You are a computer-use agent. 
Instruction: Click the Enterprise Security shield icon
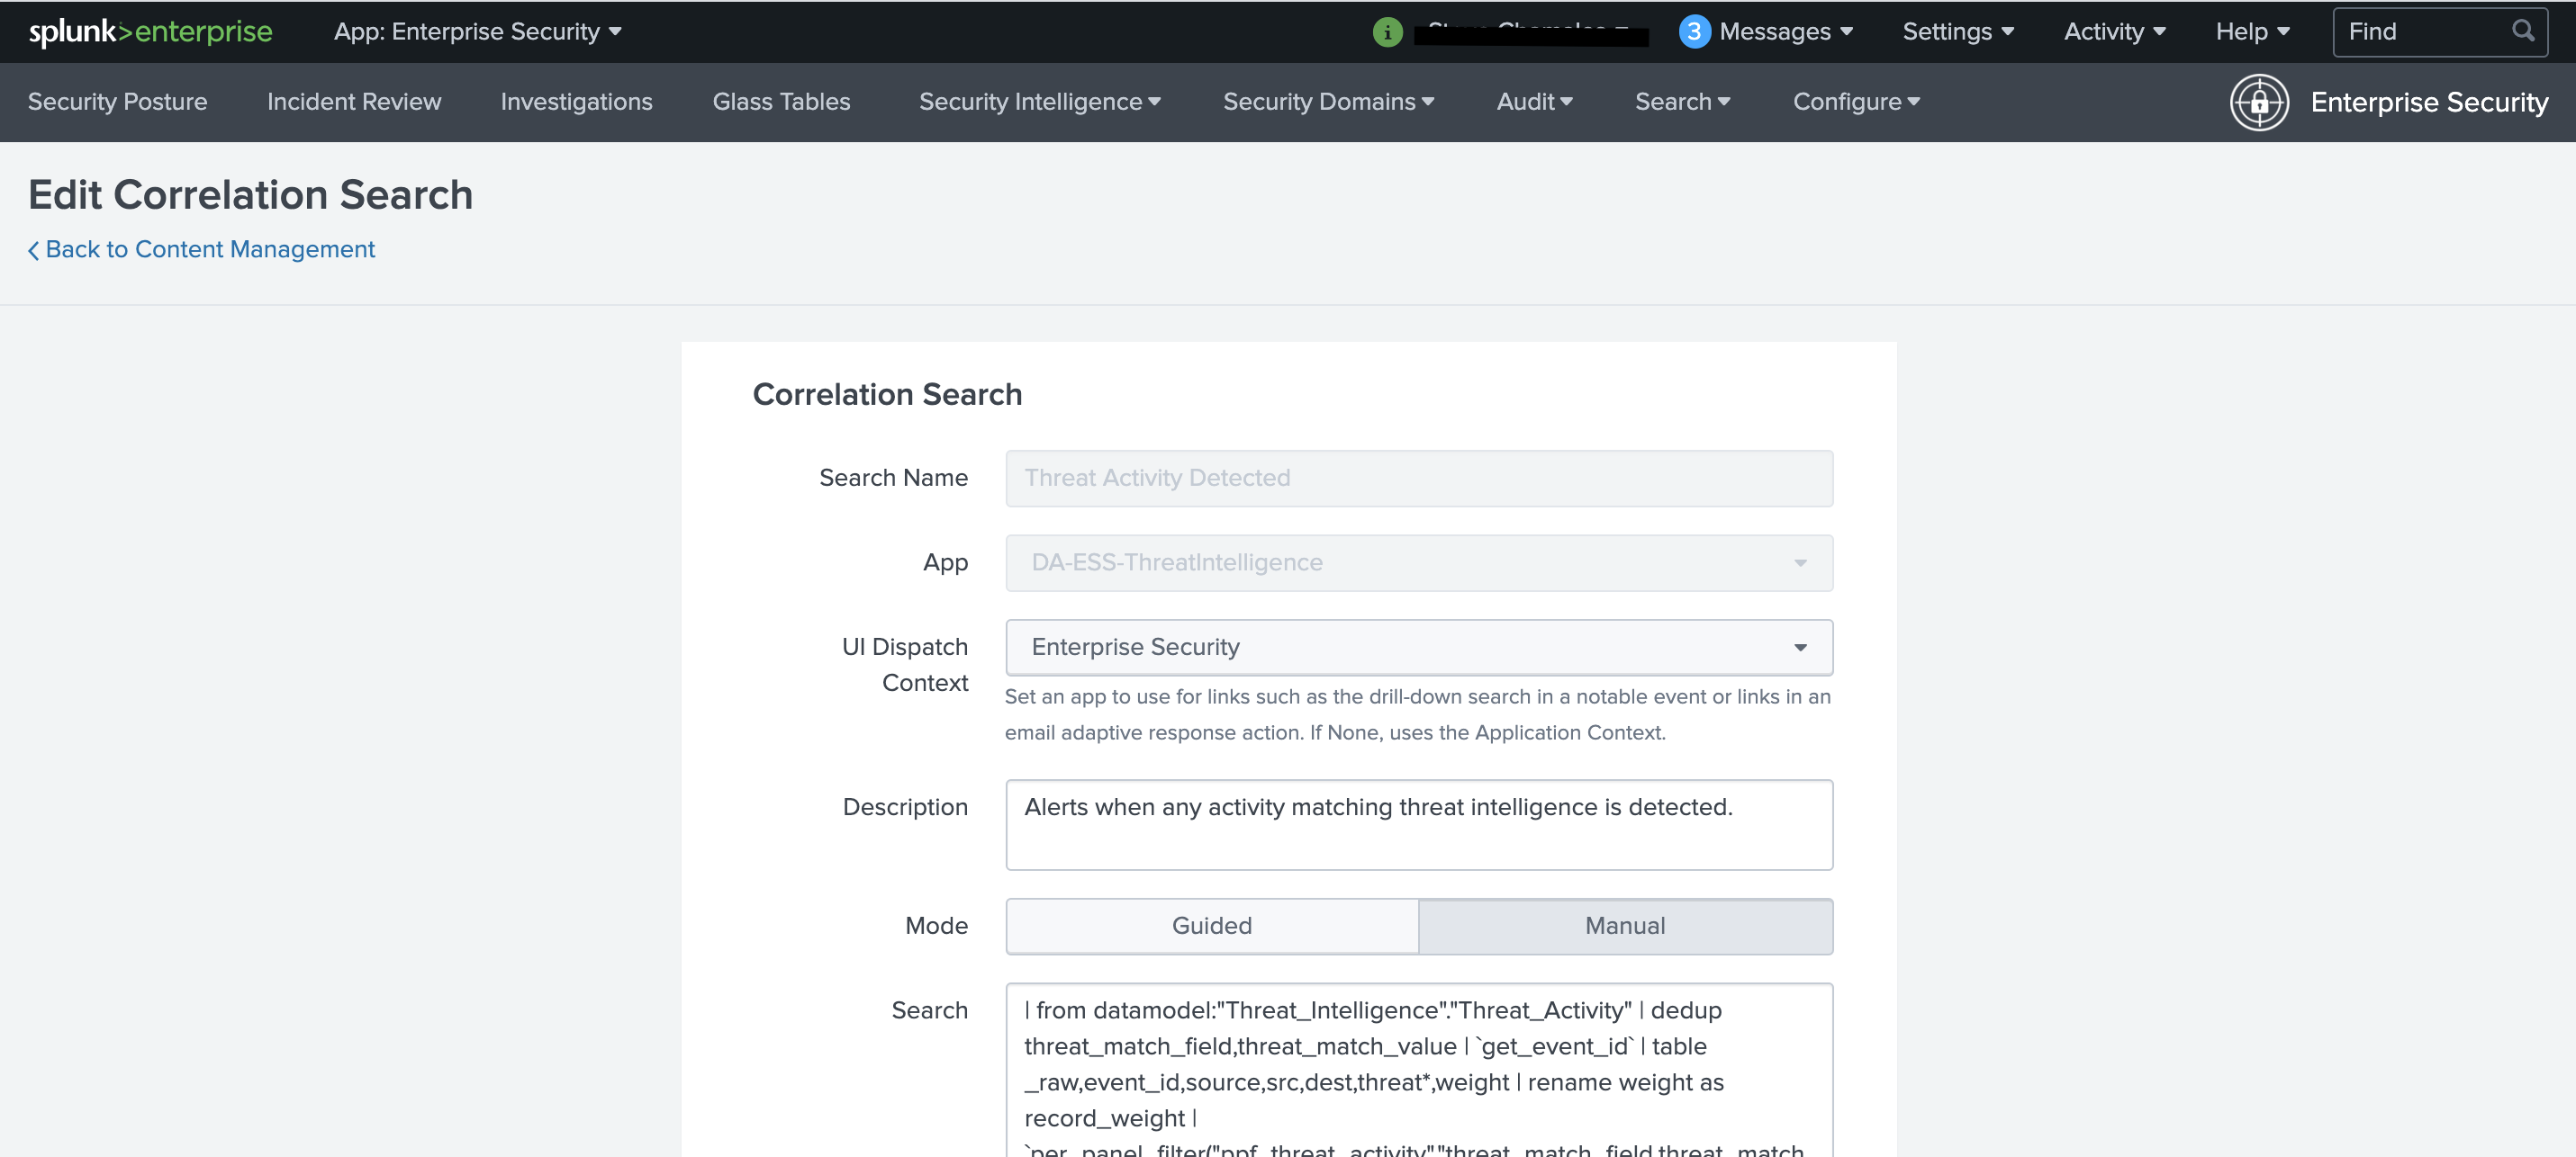pyautogui.click(x=2259, y=102)
